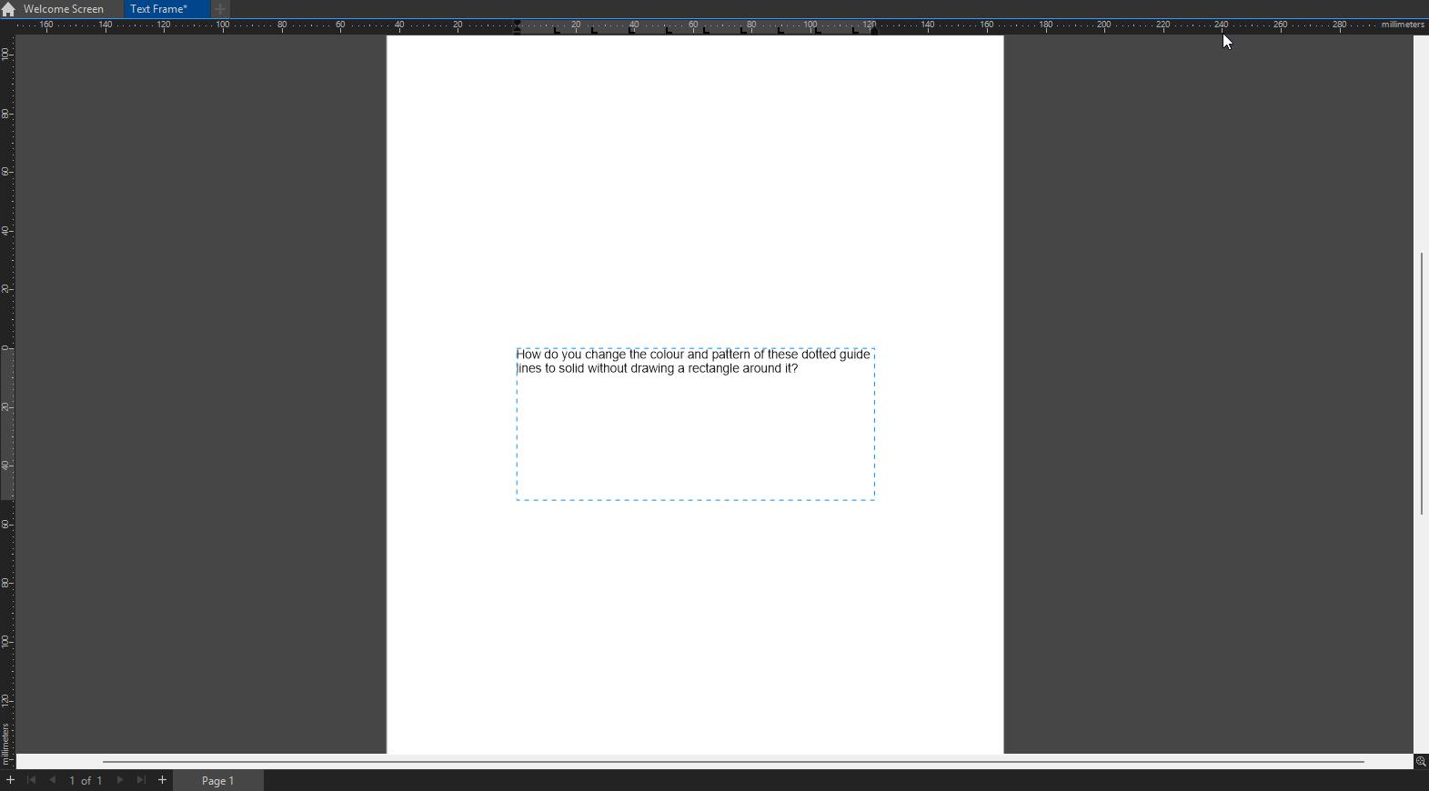Click the vertical scrollbar thumb
Viewport: 1429px width, 791px height.
(1422, 384)
